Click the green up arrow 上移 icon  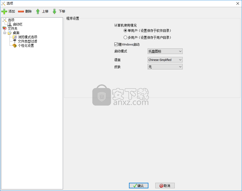38,11
